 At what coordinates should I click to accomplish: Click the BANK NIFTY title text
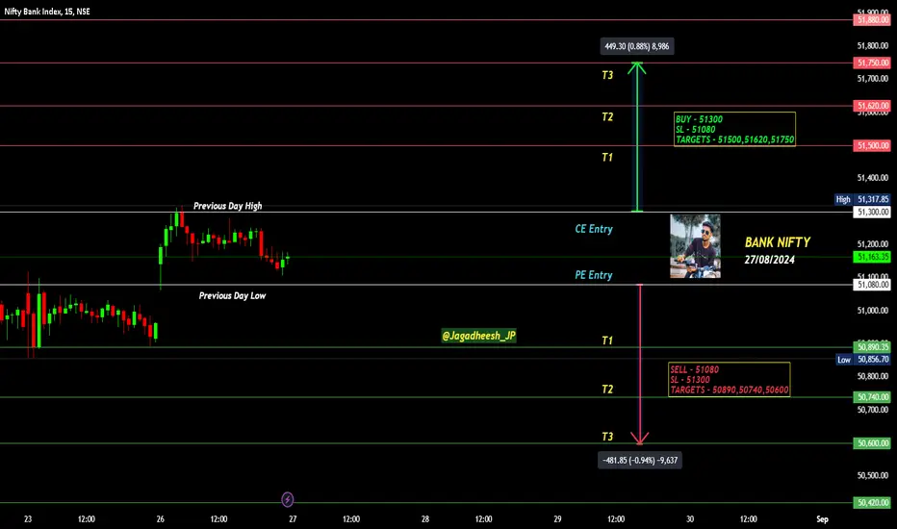point(778,242)
